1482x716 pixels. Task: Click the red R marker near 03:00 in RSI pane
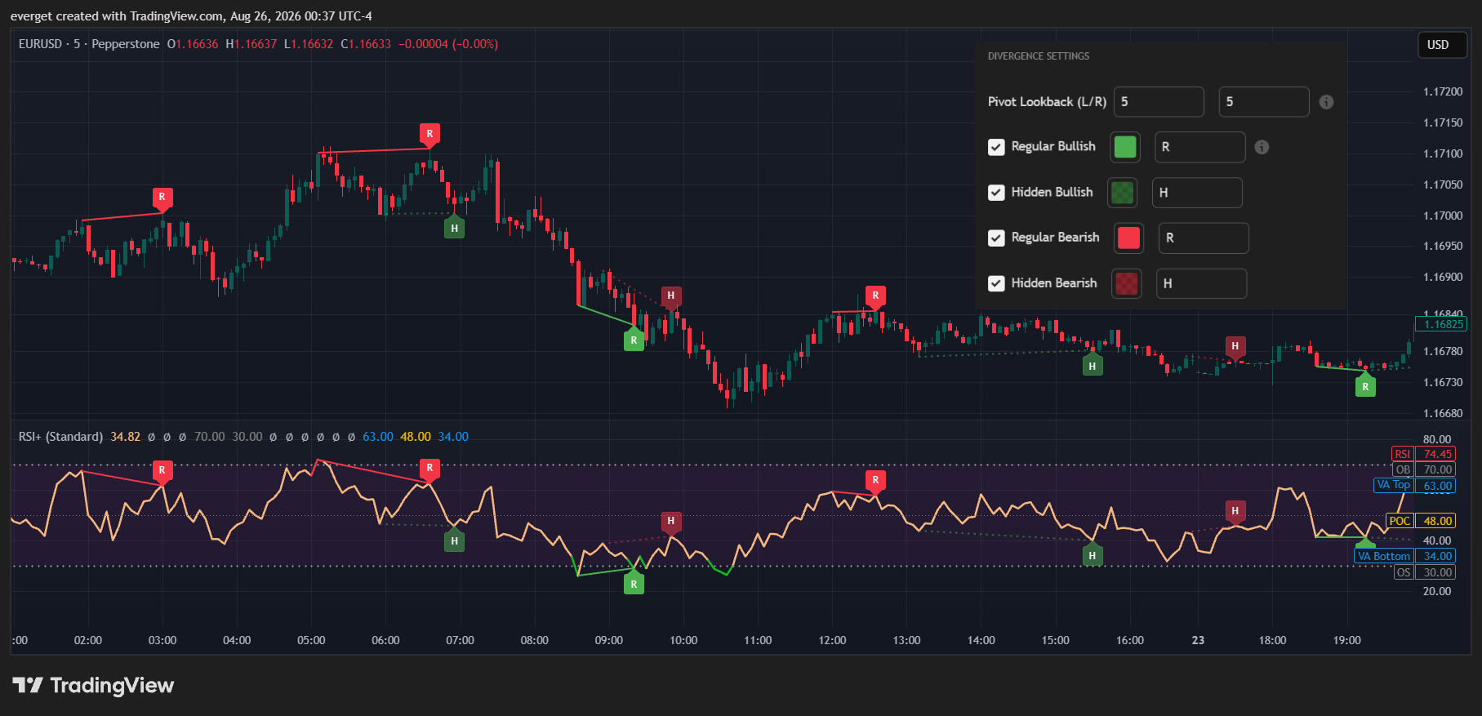[x=162, y=471]
